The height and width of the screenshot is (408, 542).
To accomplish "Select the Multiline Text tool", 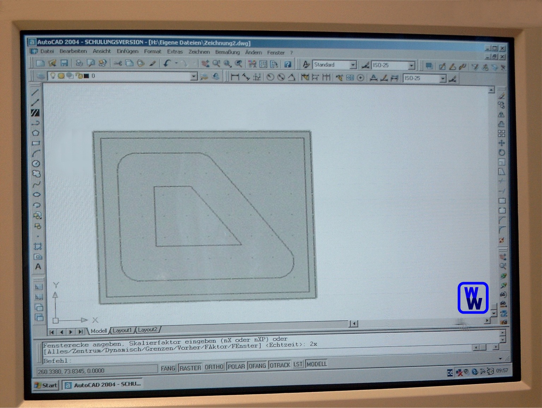I will (38, 267).
